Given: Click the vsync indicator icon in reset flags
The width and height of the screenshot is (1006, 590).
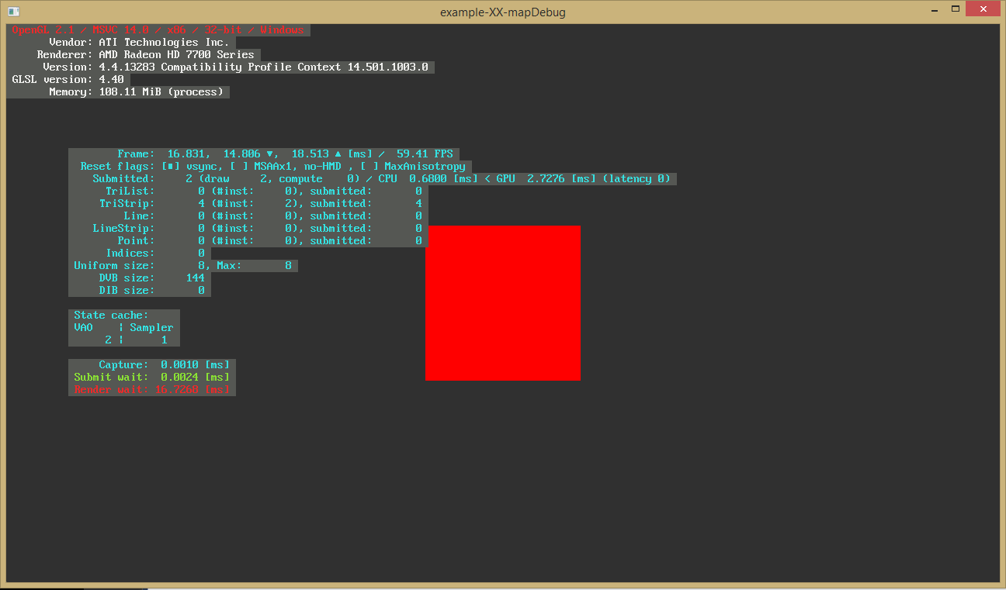Looking at the screenshot, I should tap(169, 166).
